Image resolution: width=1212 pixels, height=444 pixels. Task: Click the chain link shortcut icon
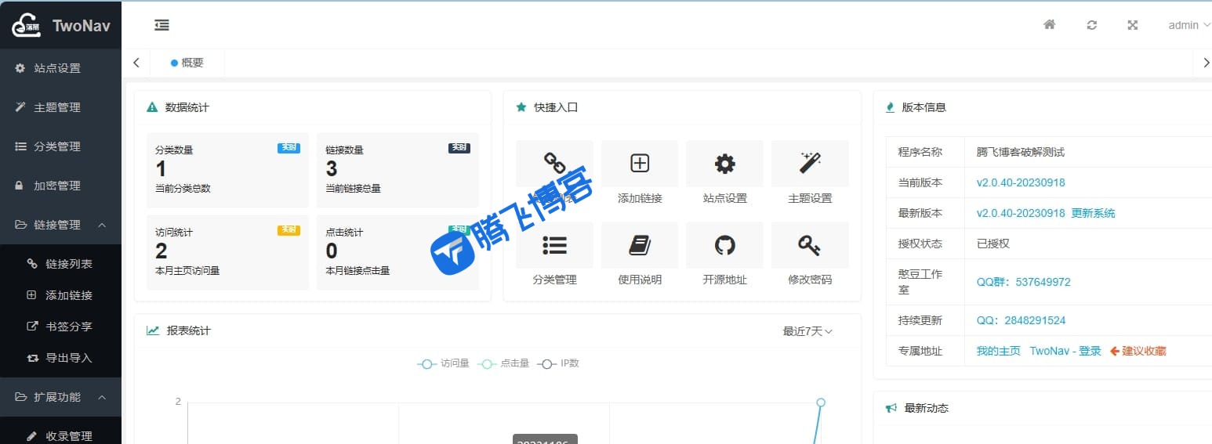(x=554, y=163)
